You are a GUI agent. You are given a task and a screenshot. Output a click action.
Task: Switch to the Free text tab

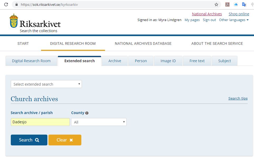pyautogui.click(x=197, y=61)
